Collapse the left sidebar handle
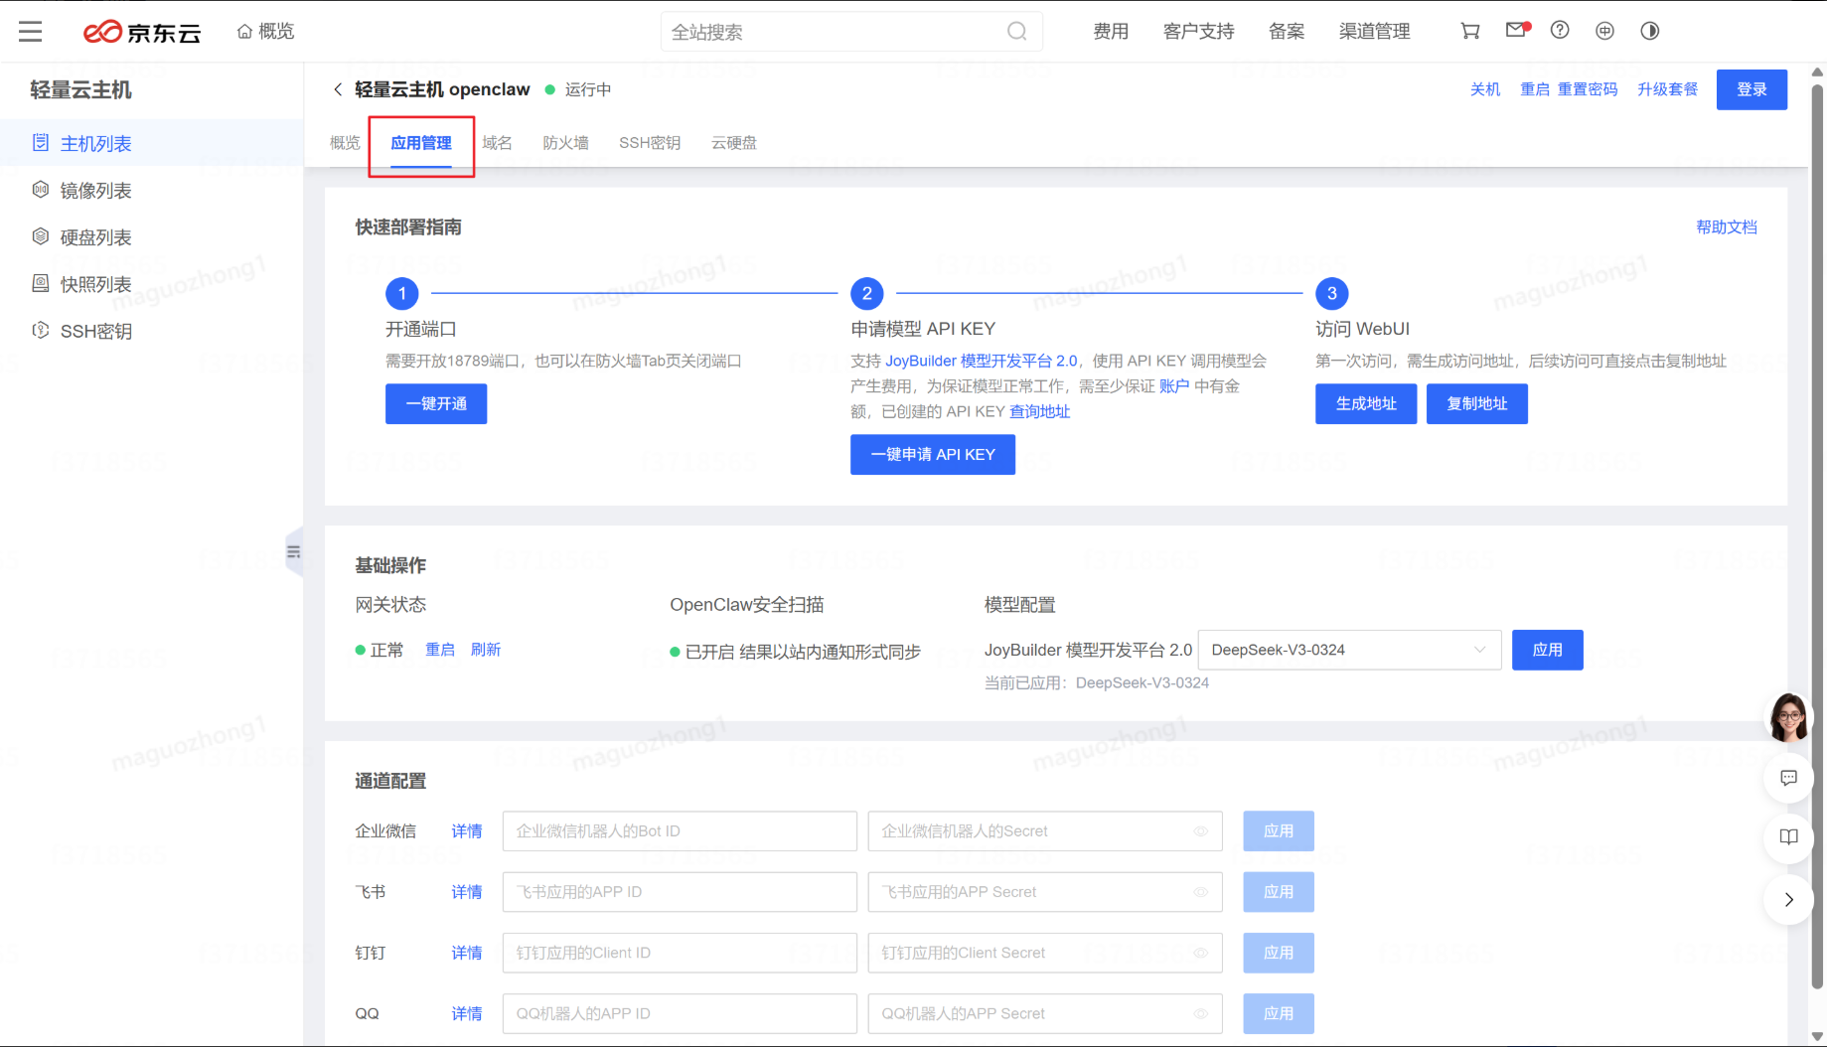This screenshot has height=1047, width=1827. tap(293, 552)
